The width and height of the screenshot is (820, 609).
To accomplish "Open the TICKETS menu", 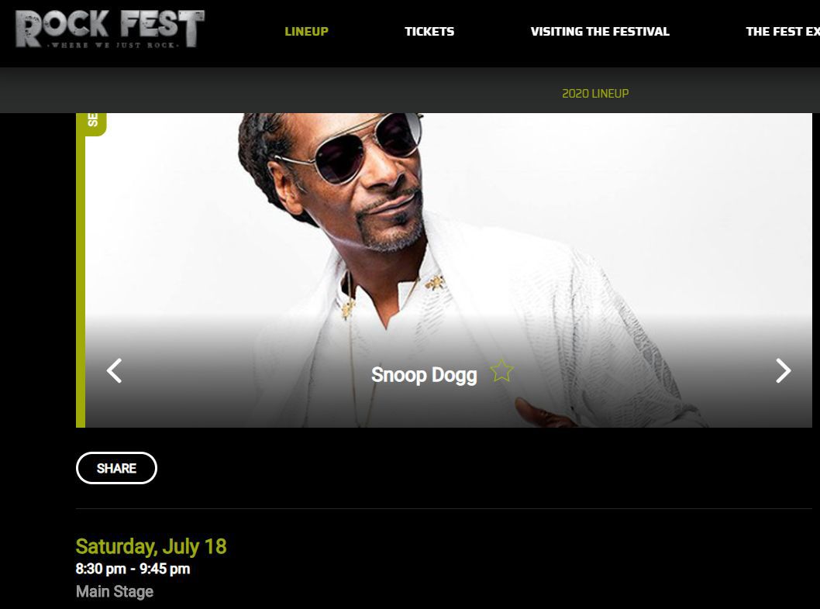I will coord(429,31).
